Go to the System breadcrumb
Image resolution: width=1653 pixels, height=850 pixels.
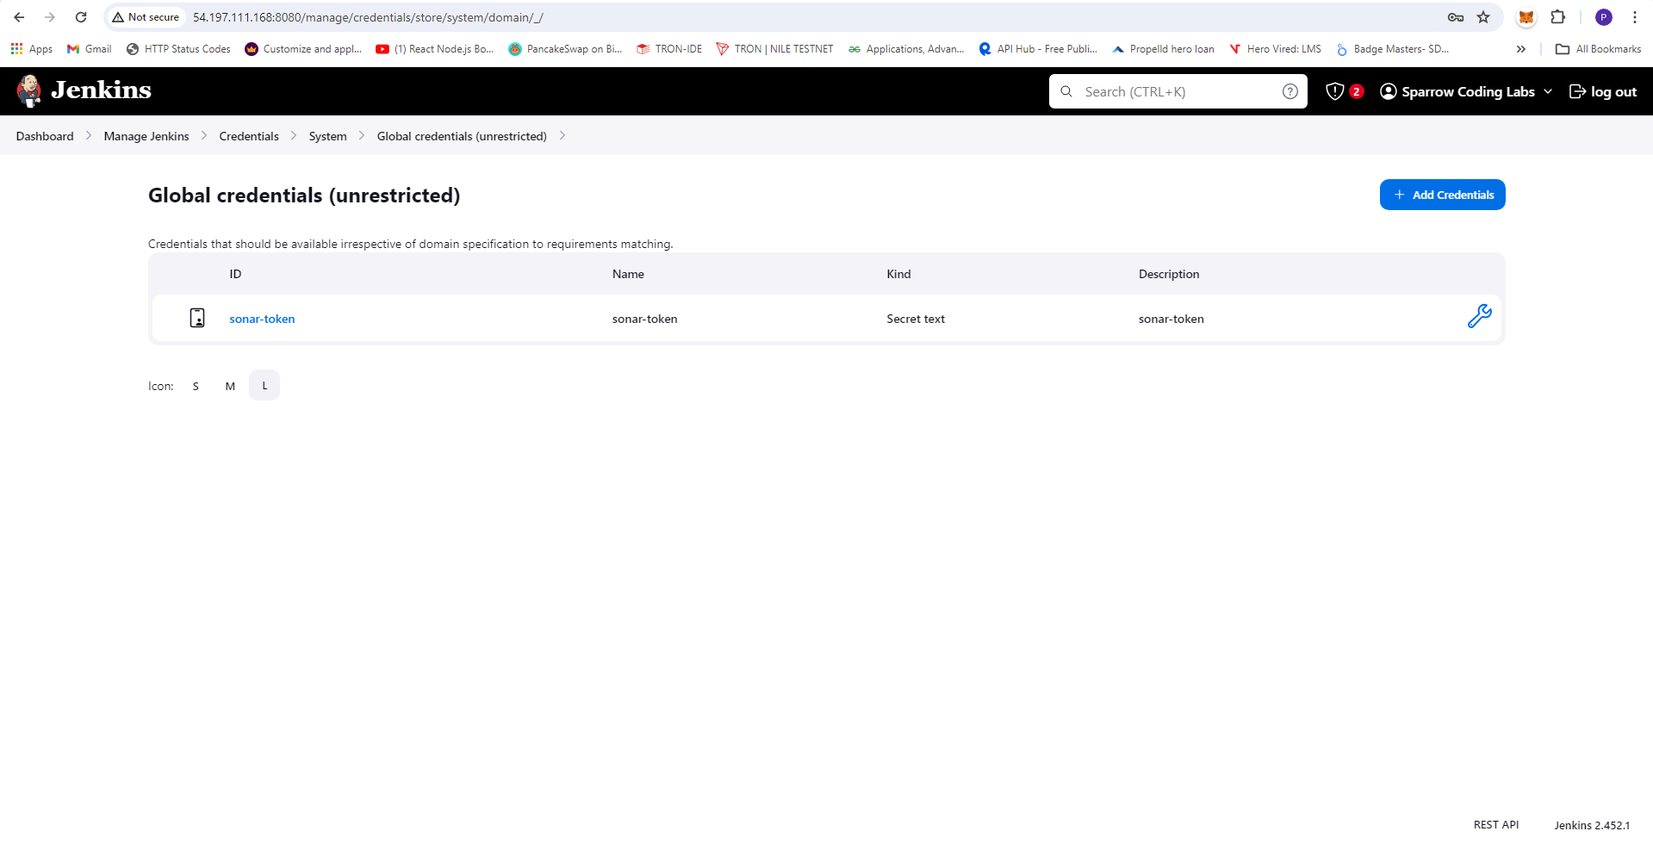pyautogui.click(x=328, y=136)
